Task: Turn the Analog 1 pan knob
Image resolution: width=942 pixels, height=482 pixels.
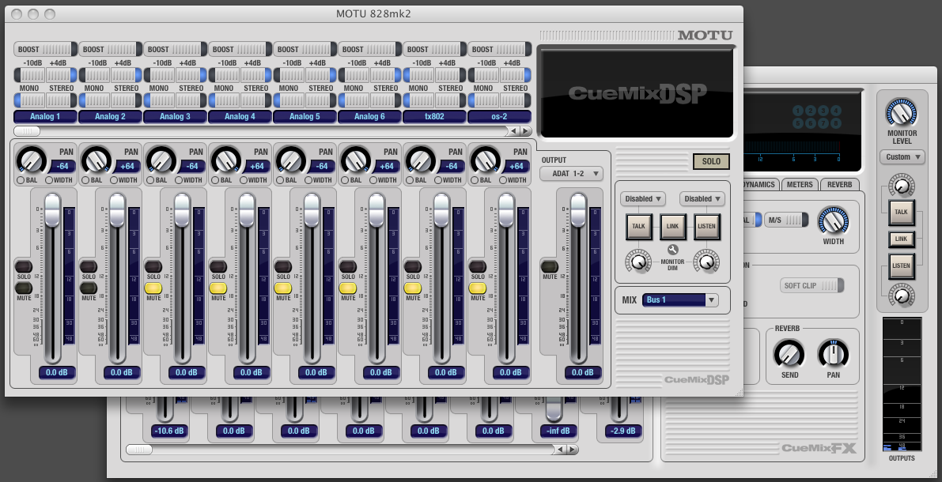Action: 31,161
